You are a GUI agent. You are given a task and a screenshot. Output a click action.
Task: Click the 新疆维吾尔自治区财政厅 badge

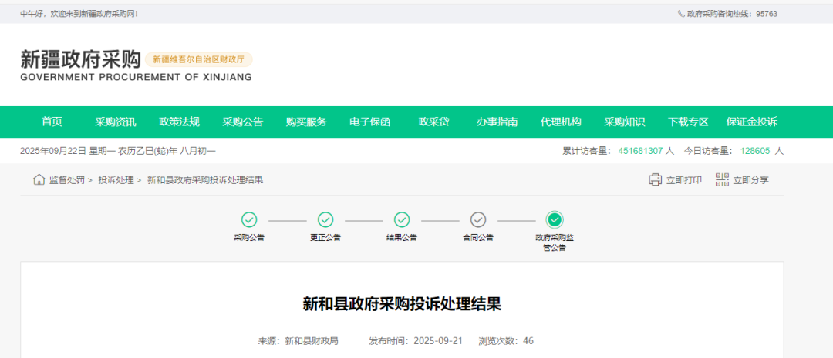199,59
